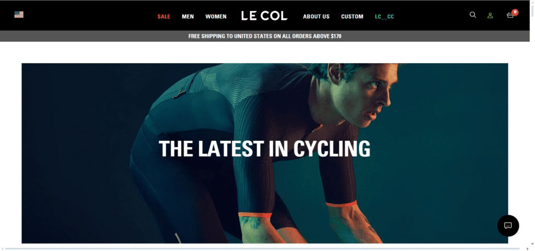Open the WOMEN menu
535x251 pixels.
point(216,17)
